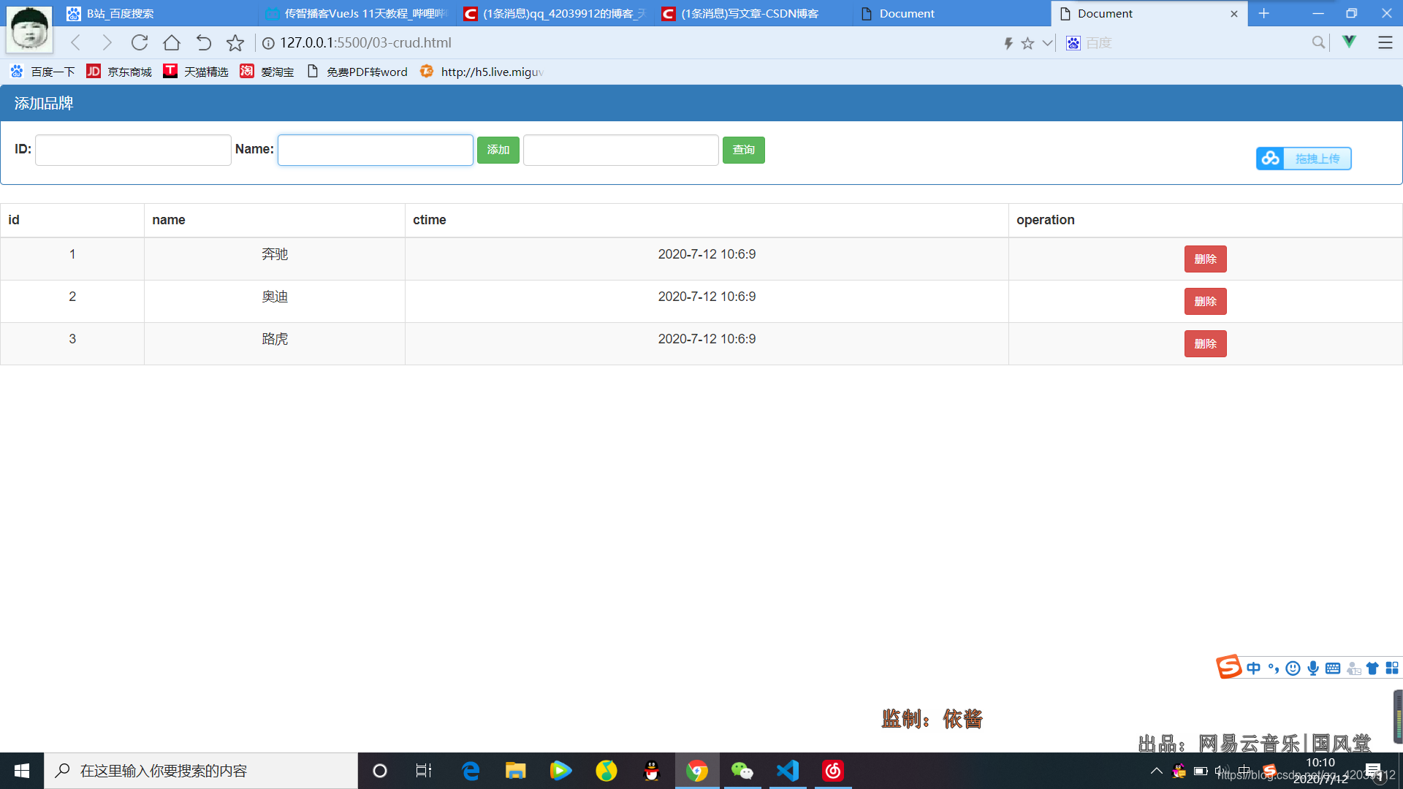Toggle punctuation mode in Sogou toolbar
Viewport: 1403px width, 789px height.
pyautogui.click(x=1274, y=668)
